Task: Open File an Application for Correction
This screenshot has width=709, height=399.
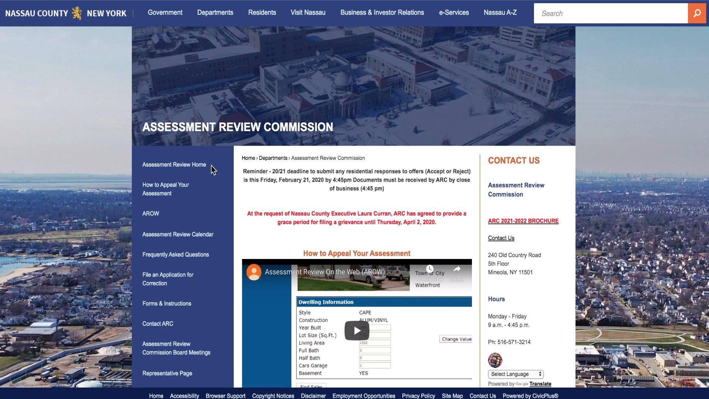Action: click(x=168, y=279)
